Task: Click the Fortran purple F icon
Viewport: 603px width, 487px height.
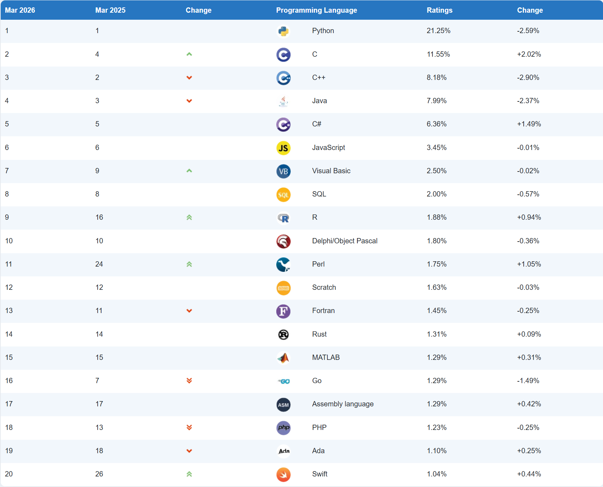Action: [283, 311]
